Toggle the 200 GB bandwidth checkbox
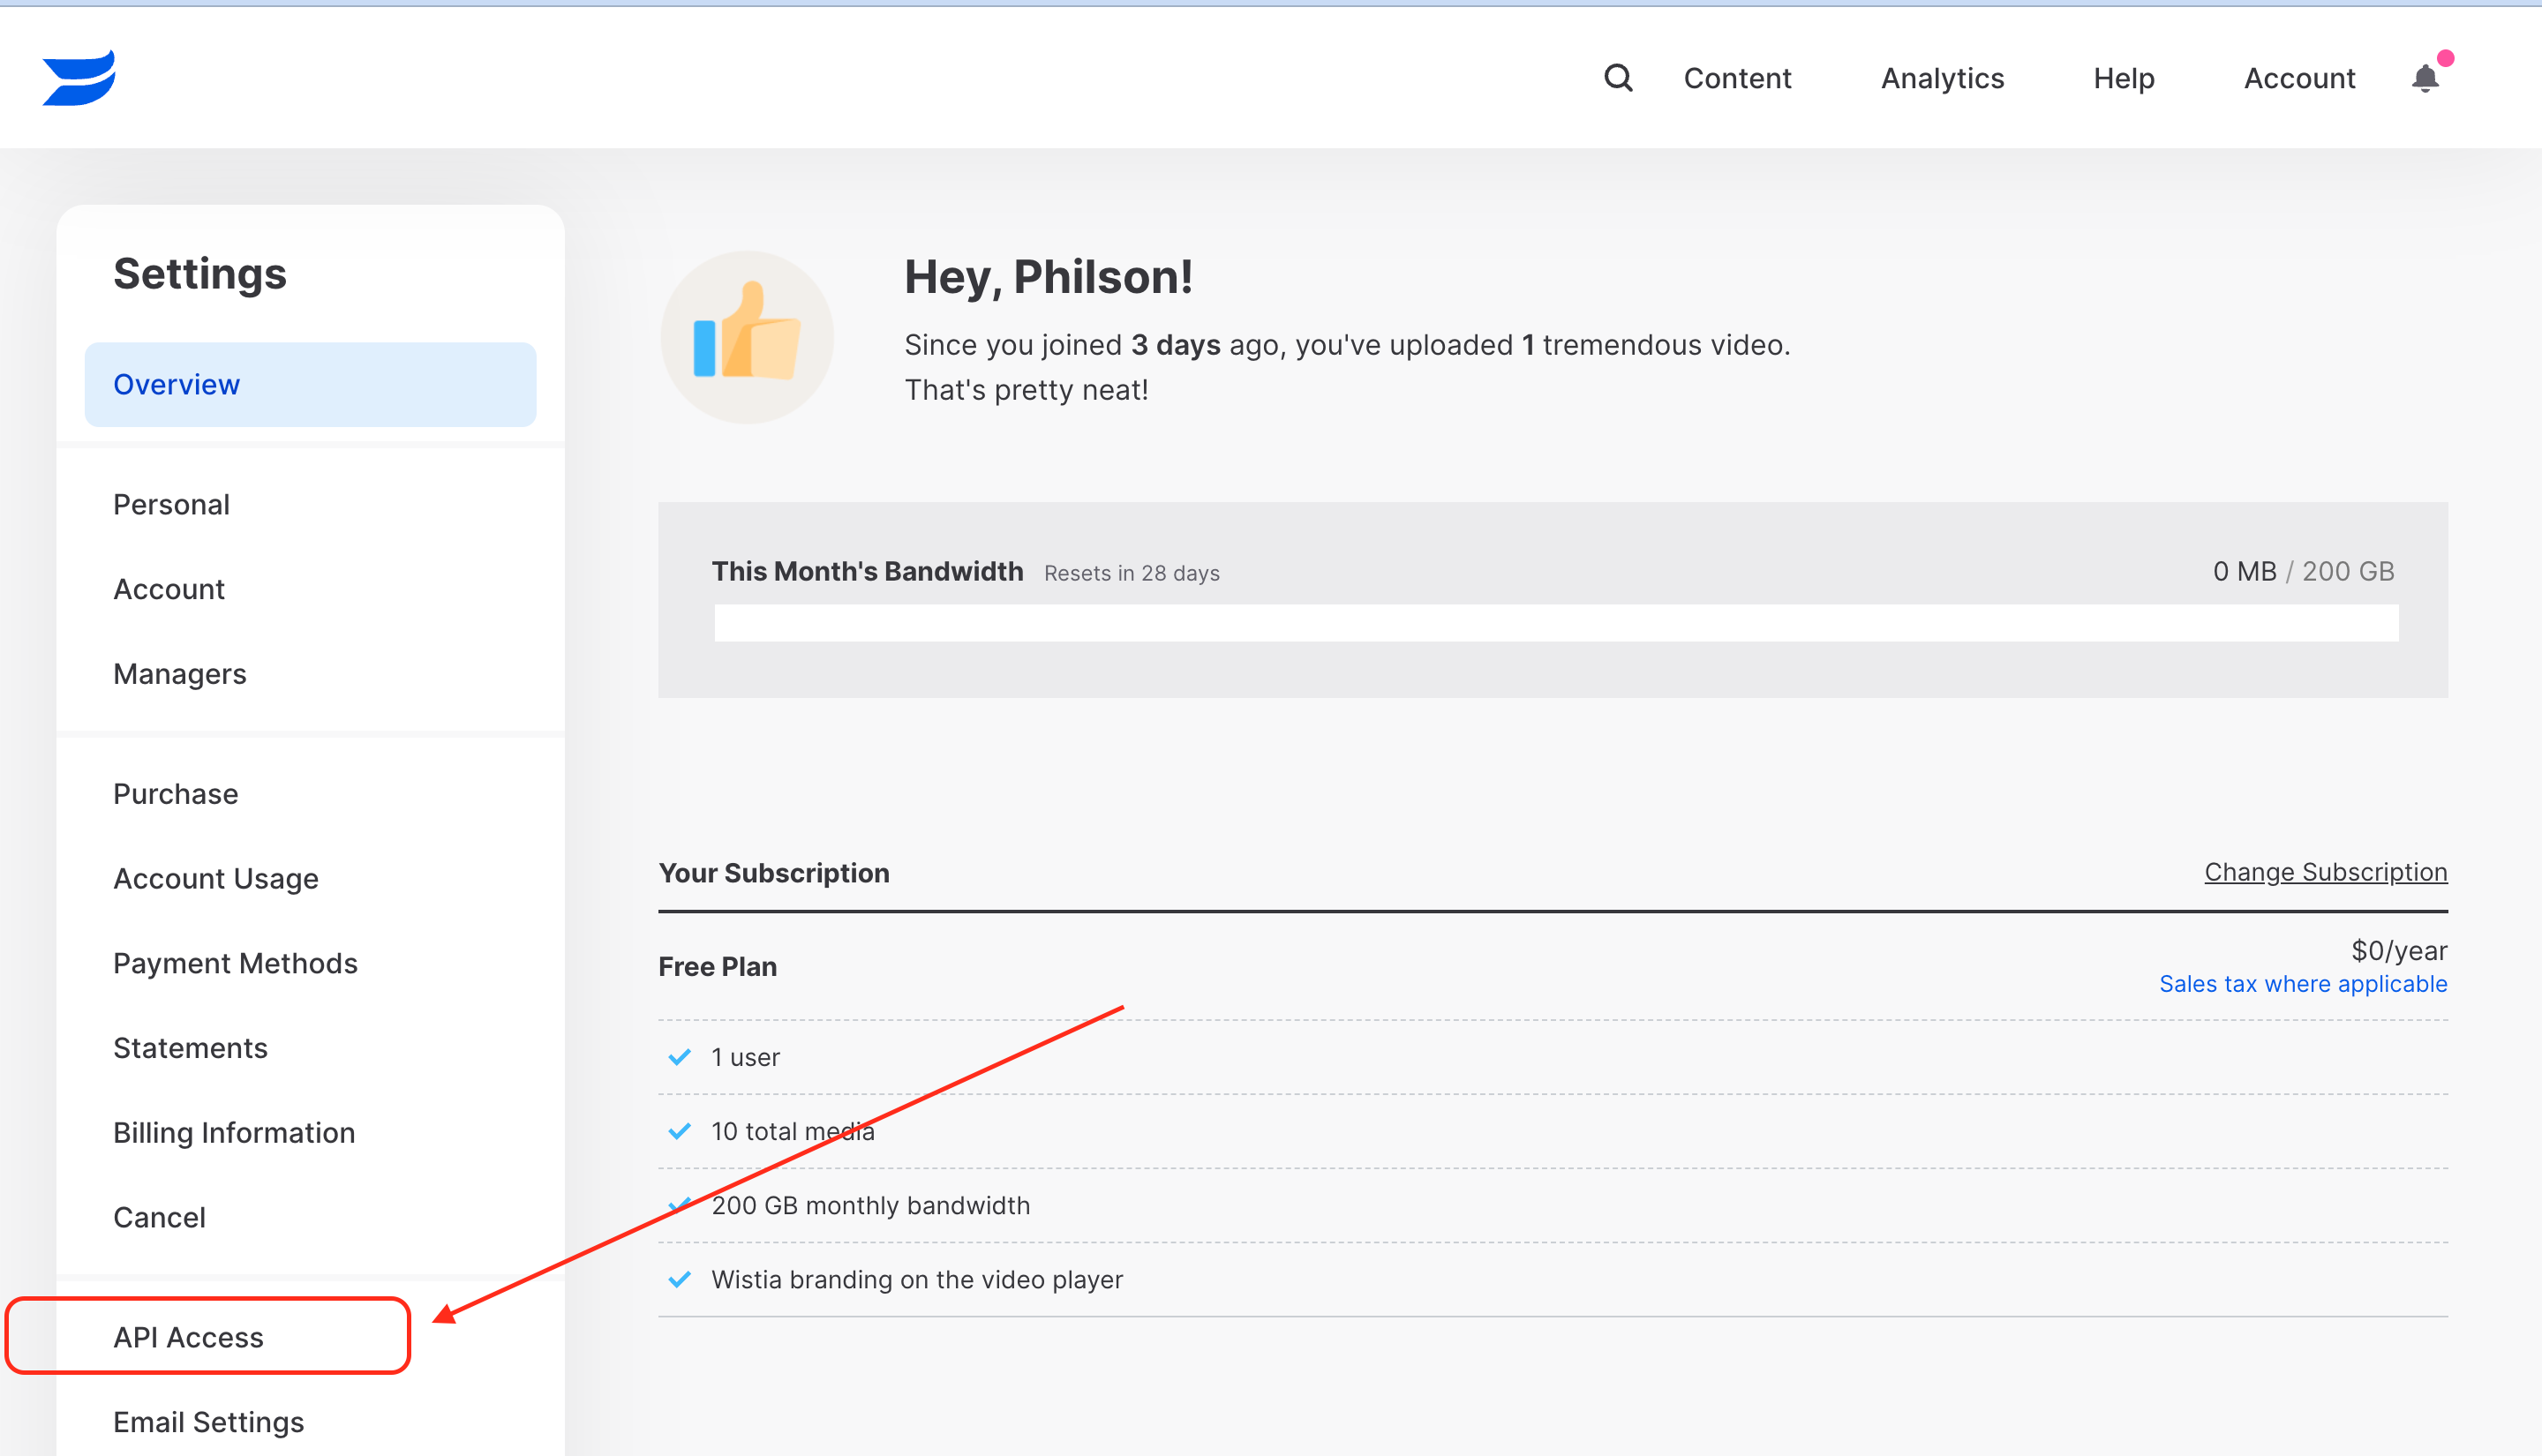2542x1456 pixels. click(x=682, y=1205)
